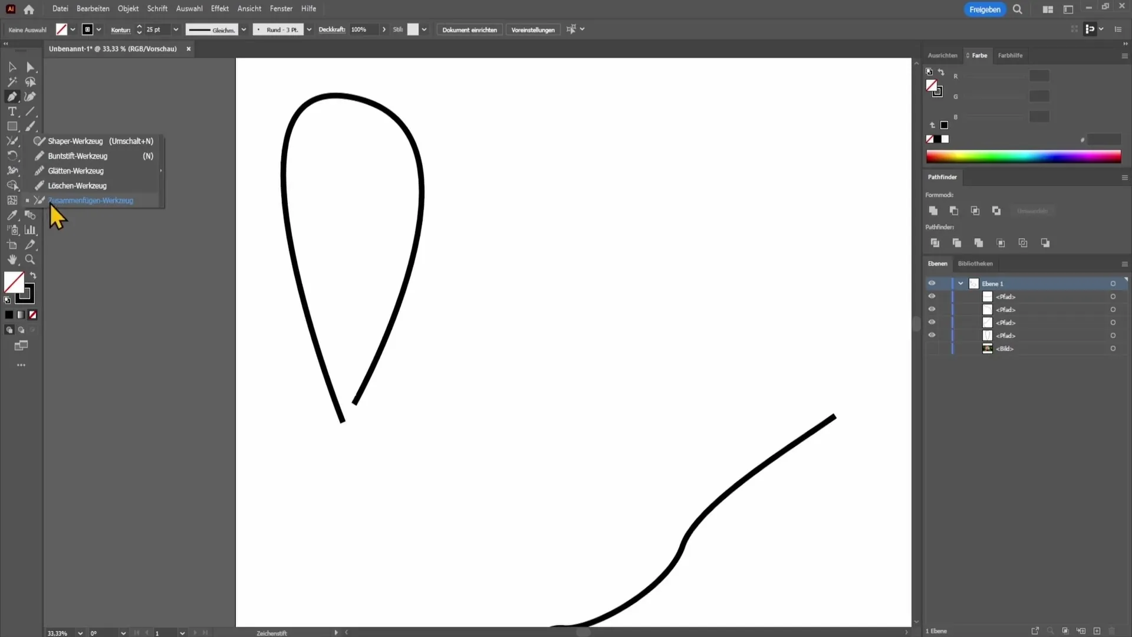Switch to the Bibliotheken tab
Screen dimensions: 1132x637
coord(975,264)
